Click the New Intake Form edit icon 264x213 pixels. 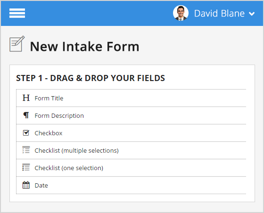(x=17, y=44)
